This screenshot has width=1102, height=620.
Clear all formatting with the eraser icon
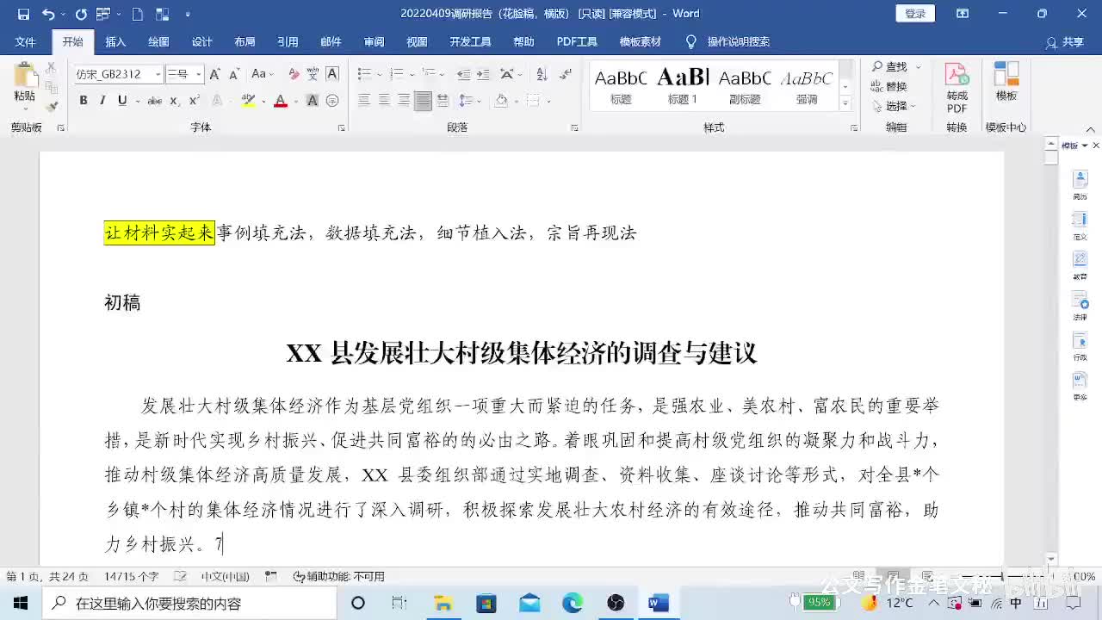(x=294, y=74)
